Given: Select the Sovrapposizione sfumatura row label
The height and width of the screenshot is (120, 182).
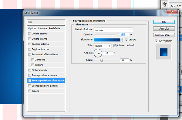Looking at the screenshot, I should point(48,80).
